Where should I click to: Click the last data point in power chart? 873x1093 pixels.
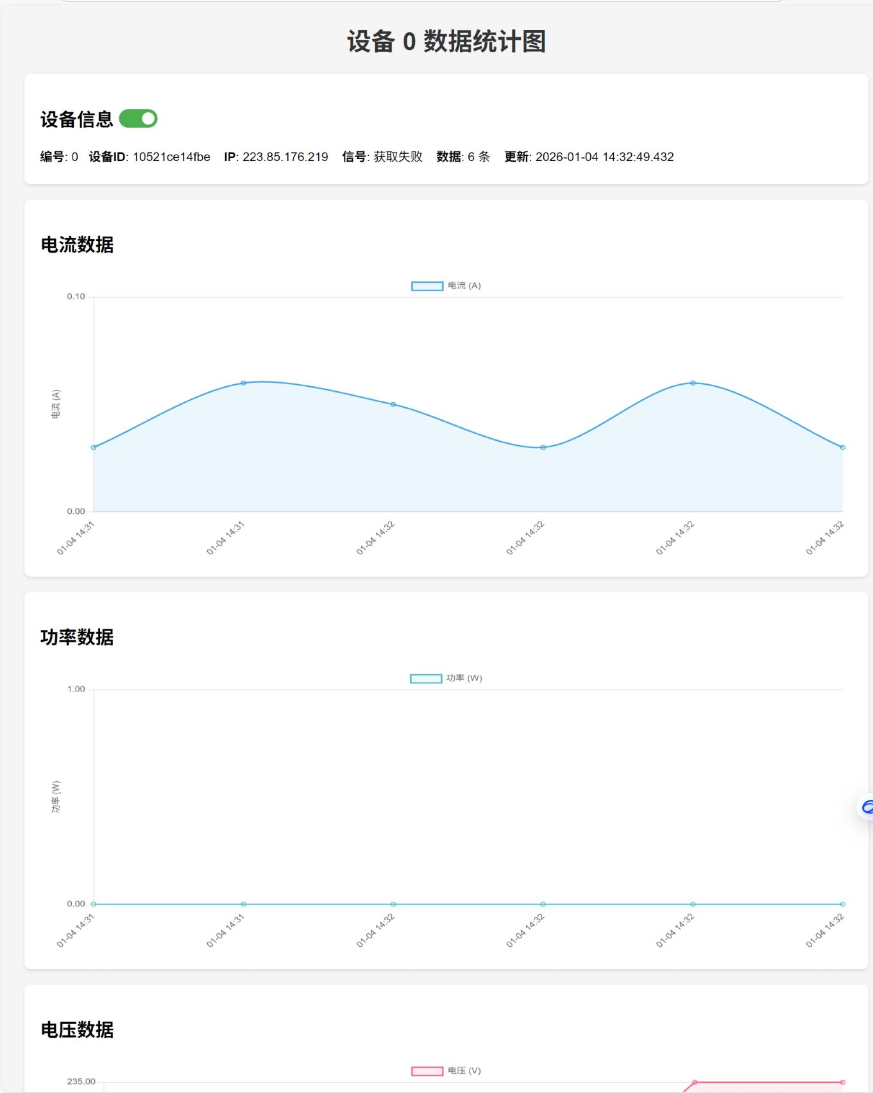pos(842,904)
